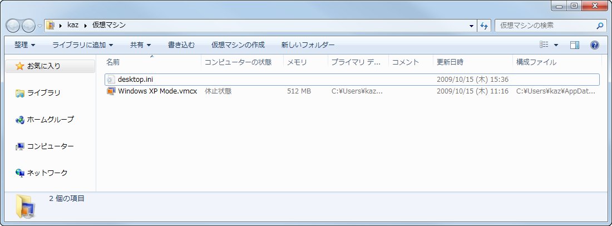Select お気に入り in the navigation pane

tap(43, 66)
